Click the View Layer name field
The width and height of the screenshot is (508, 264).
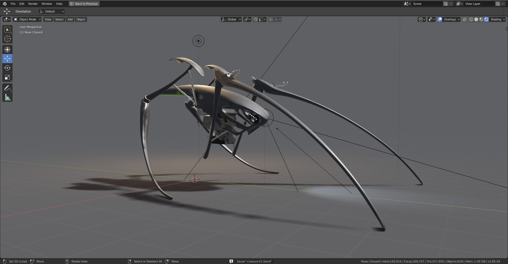(479, 4)
